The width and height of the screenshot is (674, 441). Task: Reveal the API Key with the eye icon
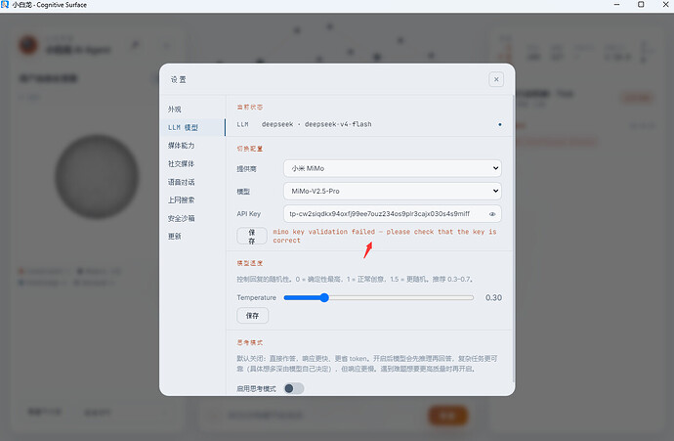(x=492, y=214)
